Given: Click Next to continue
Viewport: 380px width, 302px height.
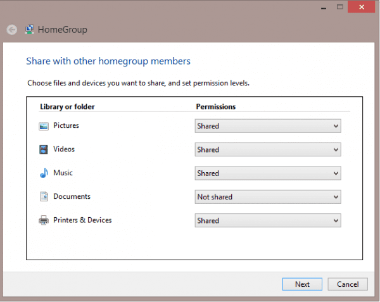Looking at the screenshot, I should click(302, 284).
